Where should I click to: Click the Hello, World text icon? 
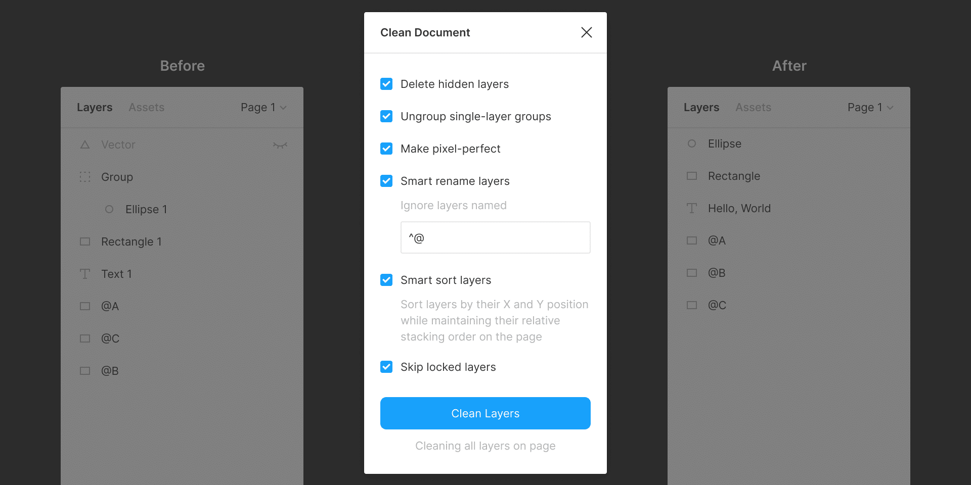click(692, 208)
